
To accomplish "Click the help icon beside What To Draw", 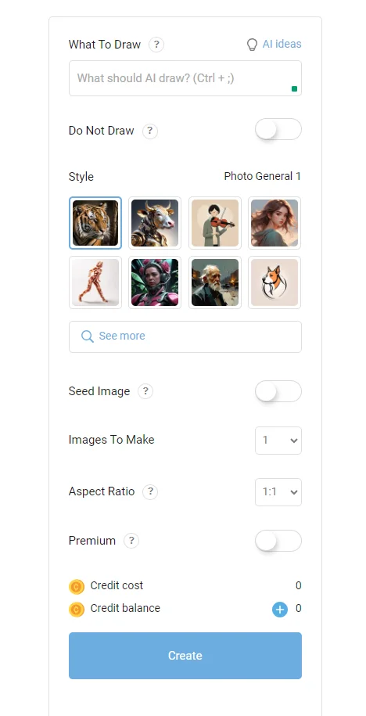I will pyautogui.click(x=156, y=45).
